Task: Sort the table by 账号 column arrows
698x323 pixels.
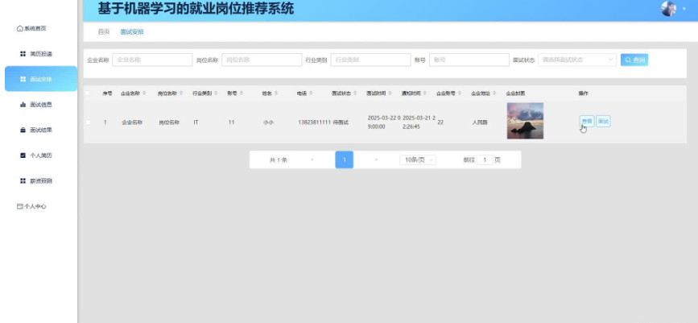Action: pyautogui.click(x=242, y=93)
